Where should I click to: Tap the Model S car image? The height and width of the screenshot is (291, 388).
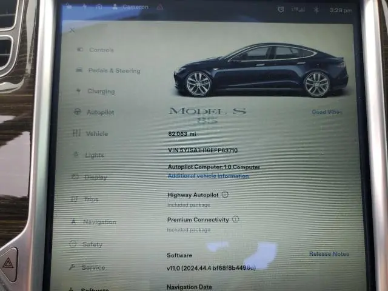pyautogui.click(x=261, y=70)
